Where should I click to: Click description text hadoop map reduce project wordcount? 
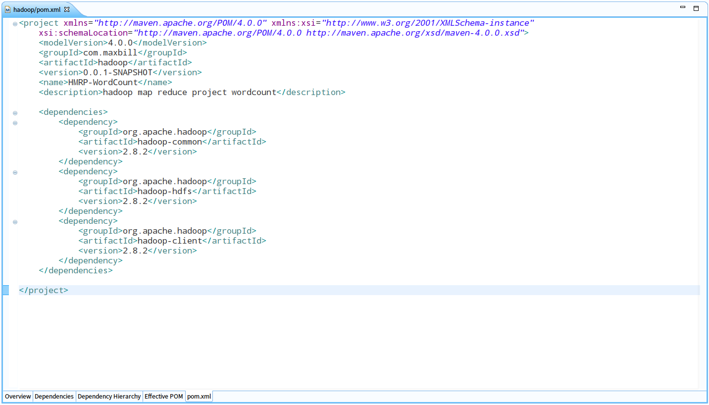tap(190, 92)
